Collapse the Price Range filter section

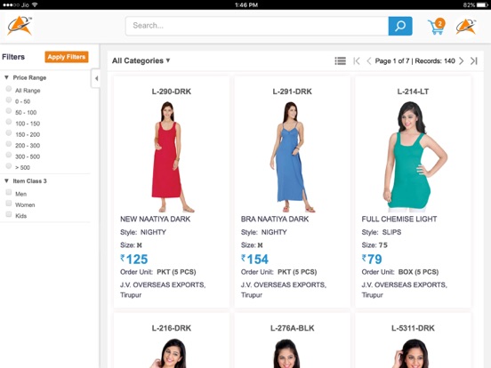point(6,77)
